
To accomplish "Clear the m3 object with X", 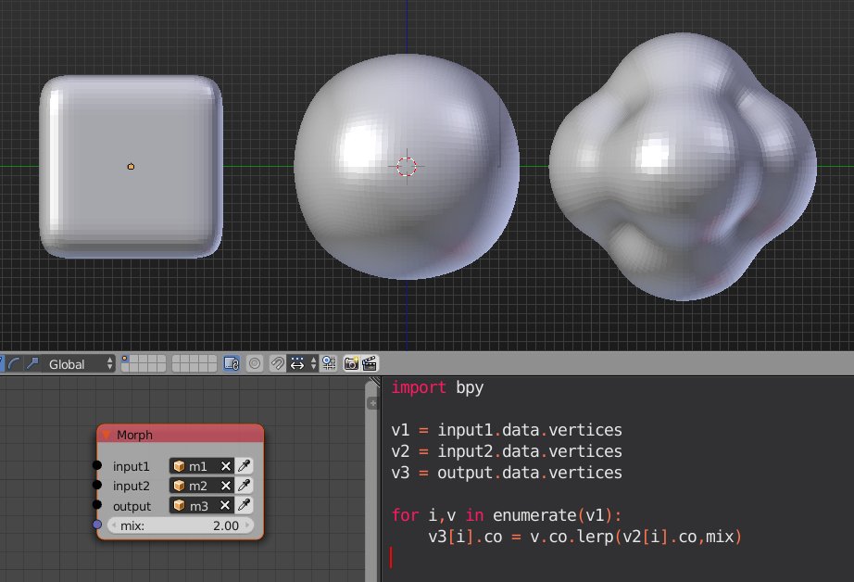I will coord(225,506).
